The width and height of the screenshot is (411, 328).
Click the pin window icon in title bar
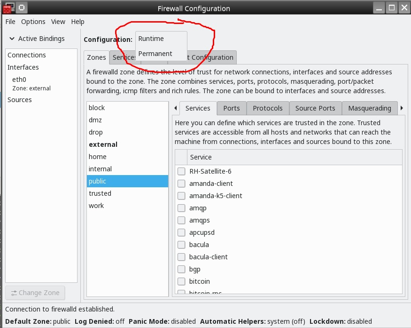pyautogui.click(x=22, y=8)
